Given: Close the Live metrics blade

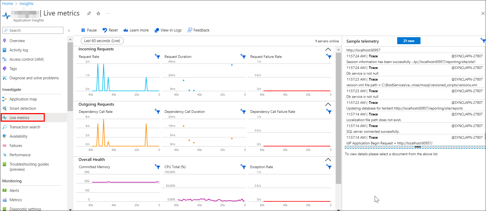Looking at the screenshot, I should (x=483, y=13).
